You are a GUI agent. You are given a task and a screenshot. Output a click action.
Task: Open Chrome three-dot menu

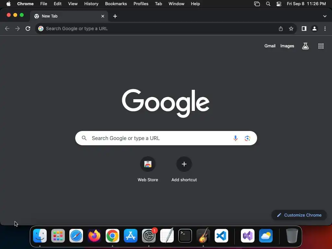(325, 29)
